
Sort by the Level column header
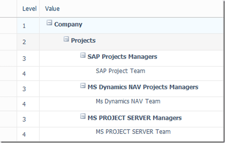point(29,8)
